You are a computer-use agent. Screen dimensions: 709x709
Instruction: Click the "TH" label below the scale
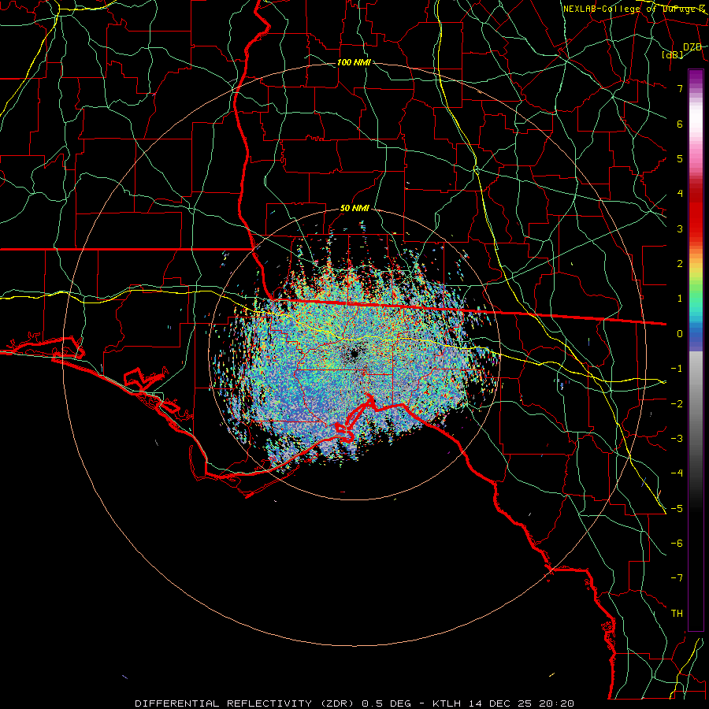677,614
